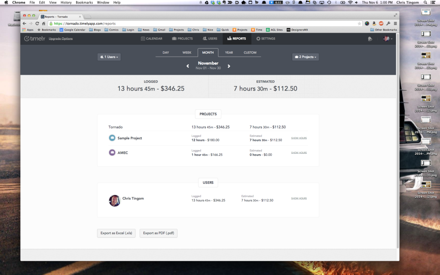Open the Other Bookmarks folder
440x275 pixels.
point(384,30)
